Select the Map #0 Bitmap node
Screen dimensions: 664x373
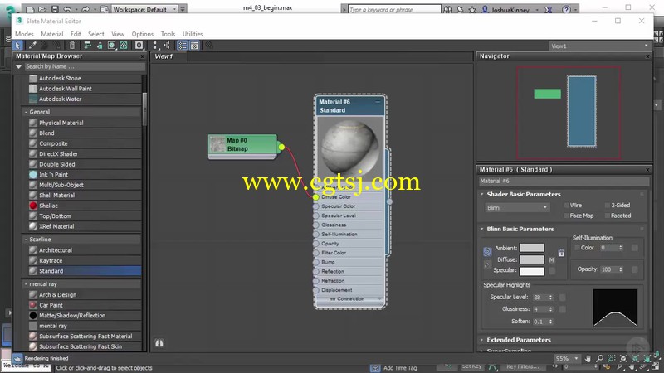pos(242,146)
